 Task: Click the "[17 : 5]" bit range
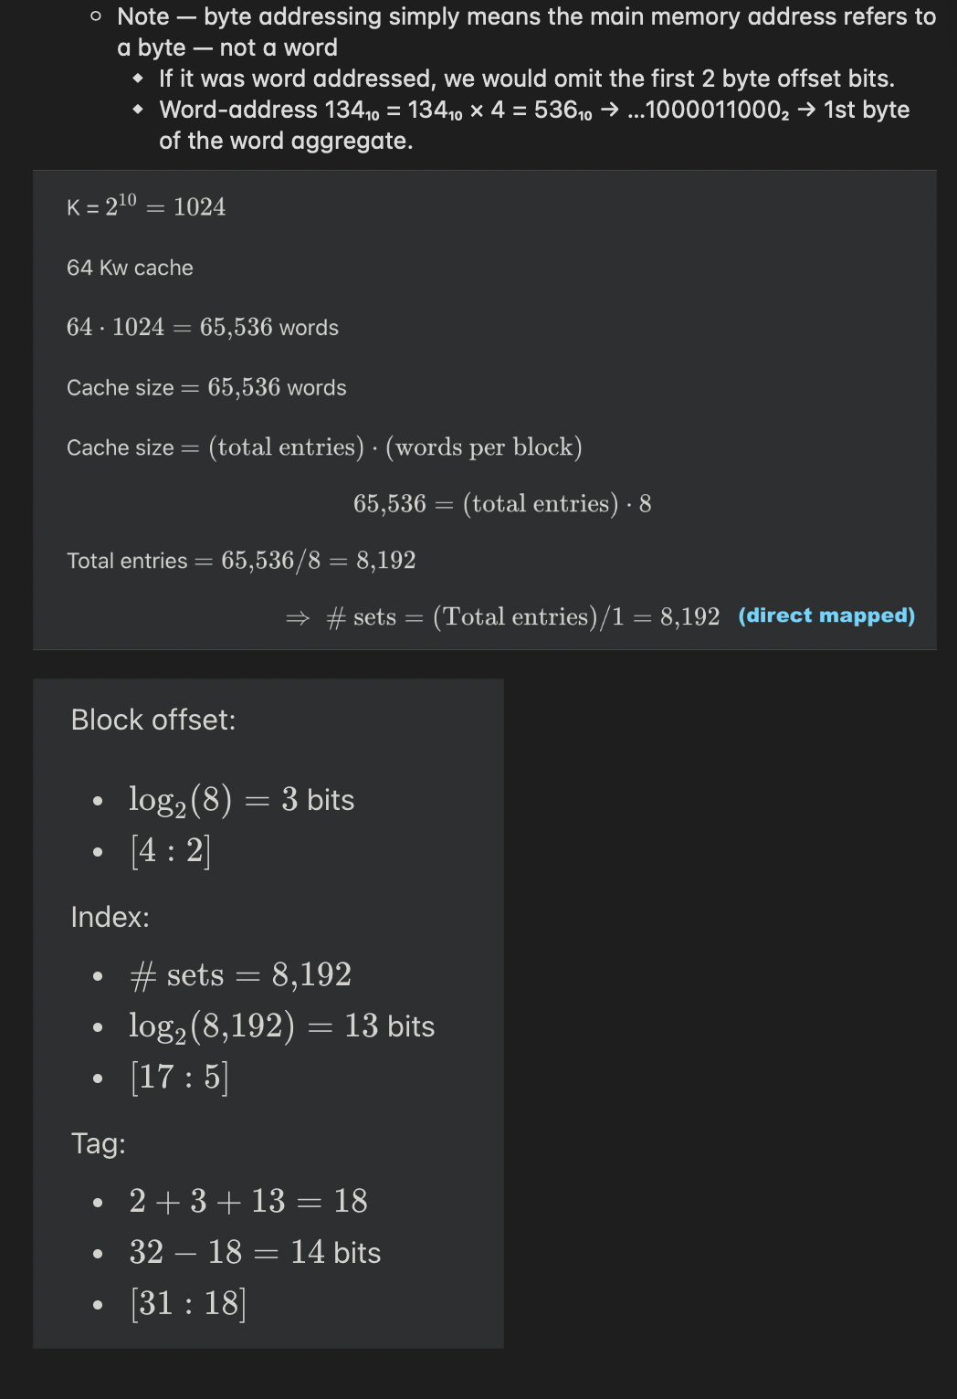pyautogui.click(x=179, y=1077)
